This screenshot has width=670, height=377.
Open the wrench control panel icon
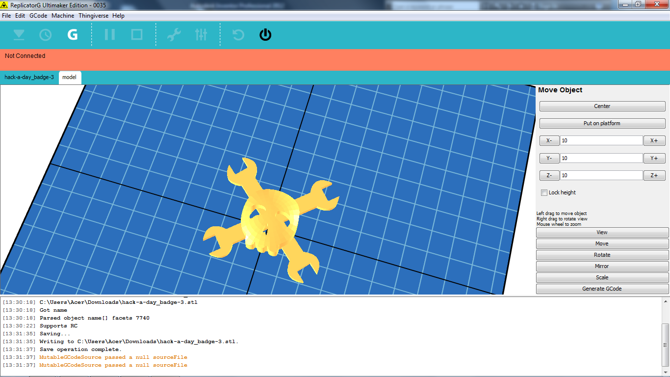click(x=174, y=35)
